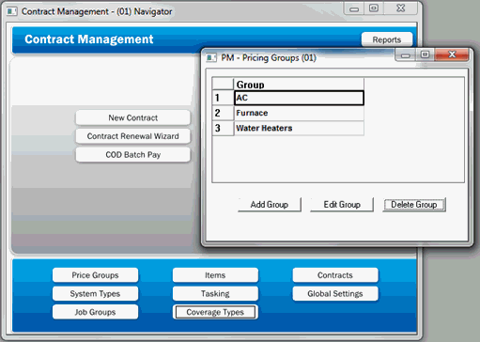Open the Contract Renewal Wizard
480x342 pixels.
tap(132, 136)
